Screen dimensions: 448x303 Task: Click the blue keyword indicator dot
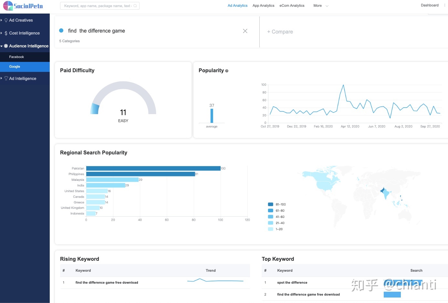[61, 31]
